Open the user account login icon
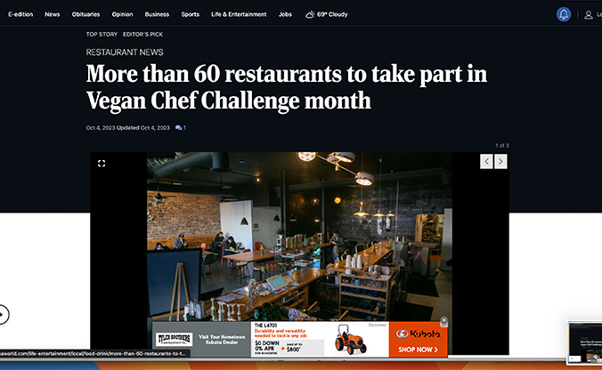Image resolution: width=602 pixels, height=370 pixels. 588,15
